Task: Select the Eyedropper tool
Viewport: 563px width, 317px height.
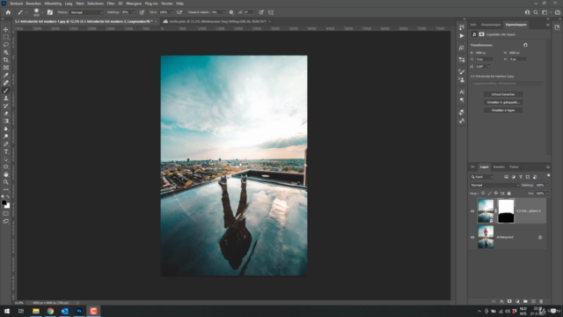Action: 6,75
